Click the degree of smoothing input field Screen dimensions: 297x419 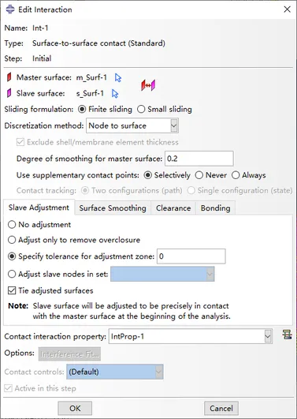[199, 159]
